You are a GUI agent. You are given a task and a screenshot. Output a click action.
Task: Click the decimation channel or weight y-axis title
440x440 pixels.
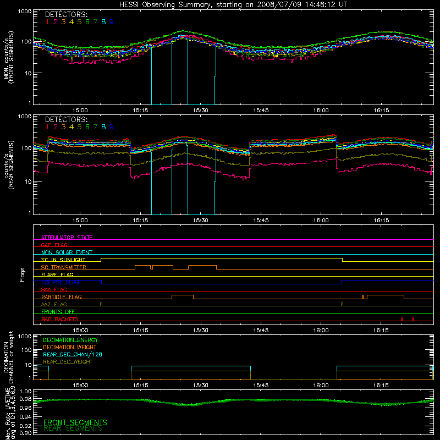8,357
